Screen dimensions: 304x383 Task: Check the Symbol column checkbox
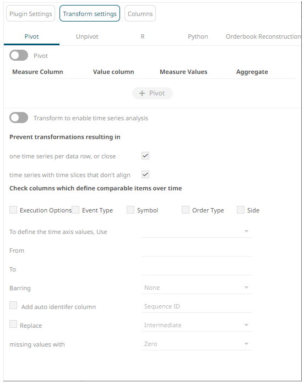(x=131, y=210)
